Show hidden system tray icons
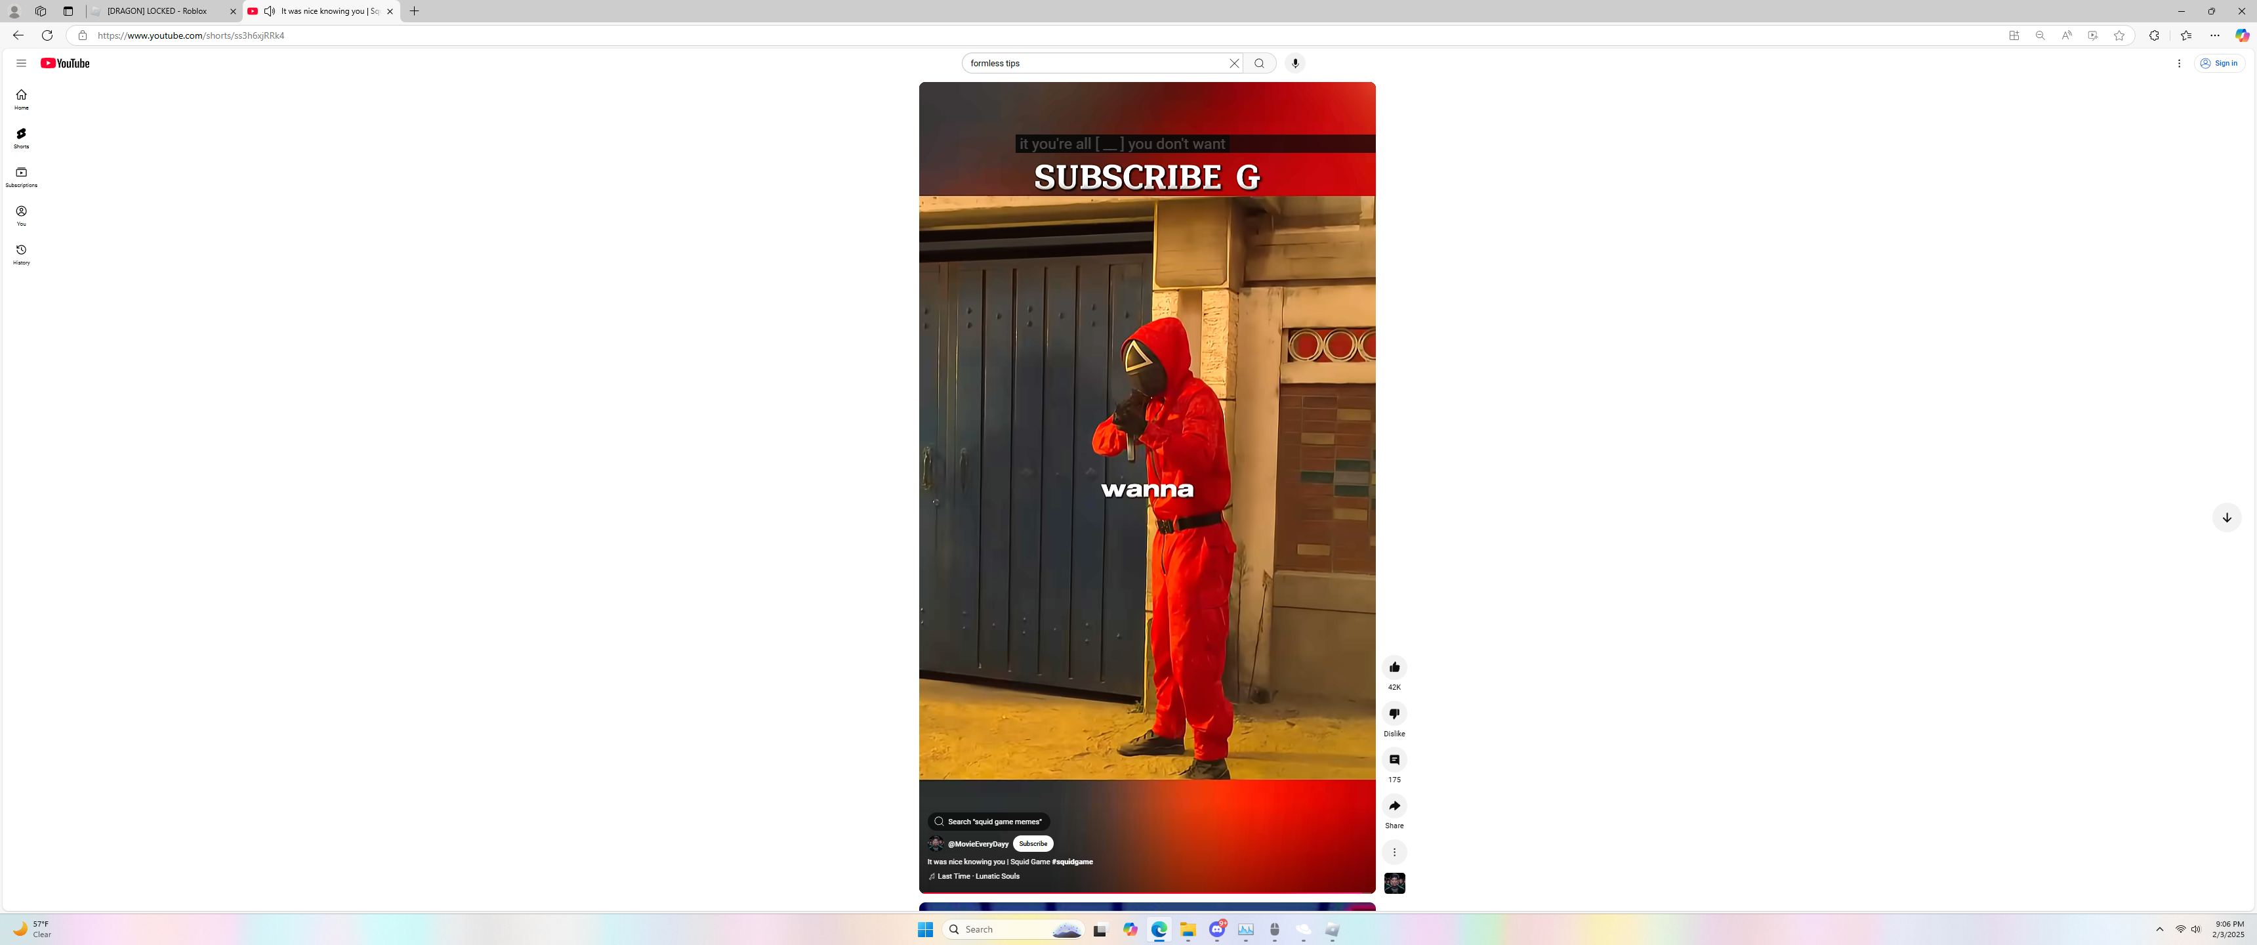The image size is (2257, 945). (x=2160, y=929)
